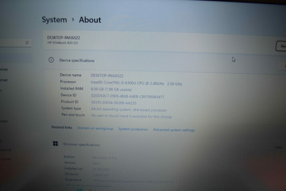Open the sidebar item ending in "ernet"

(x=4, y=80)
